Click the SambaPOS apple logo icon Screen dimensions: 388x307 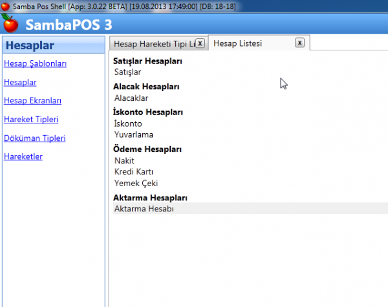(x=10, y=25)
